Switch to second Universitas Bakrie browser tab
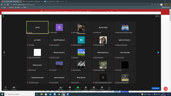Viewport: 171px width, 96px height. pyautogui.click(x=33, y=2)
